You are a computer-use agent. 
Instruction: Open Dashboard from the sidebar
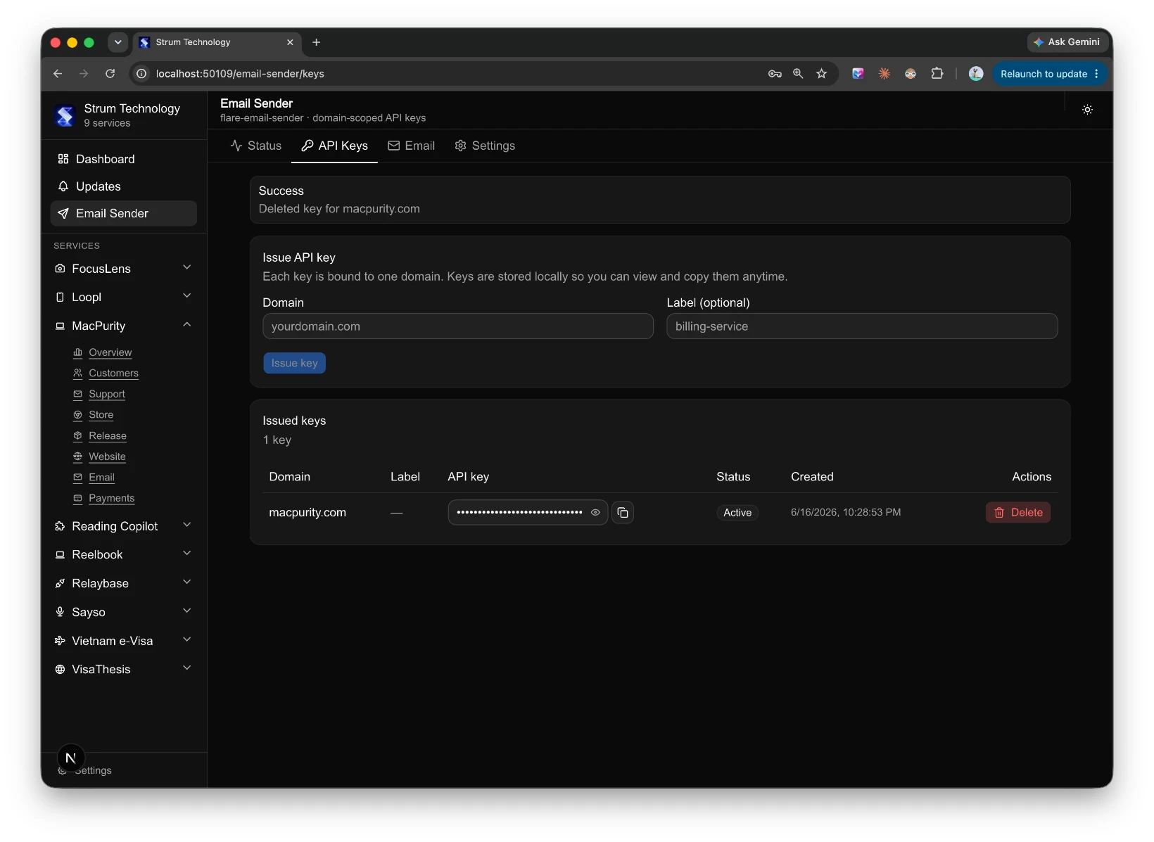pyautogui.click(x=124, y=159)
